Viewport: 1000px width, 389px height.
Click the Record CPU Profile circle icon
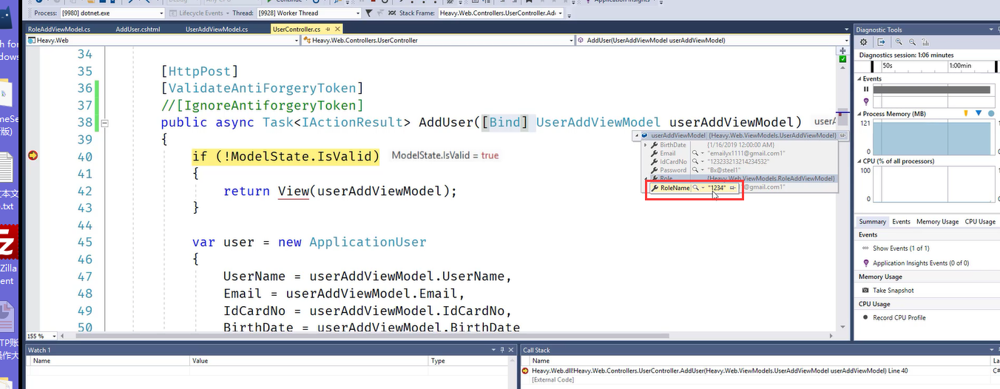point(866,317)
